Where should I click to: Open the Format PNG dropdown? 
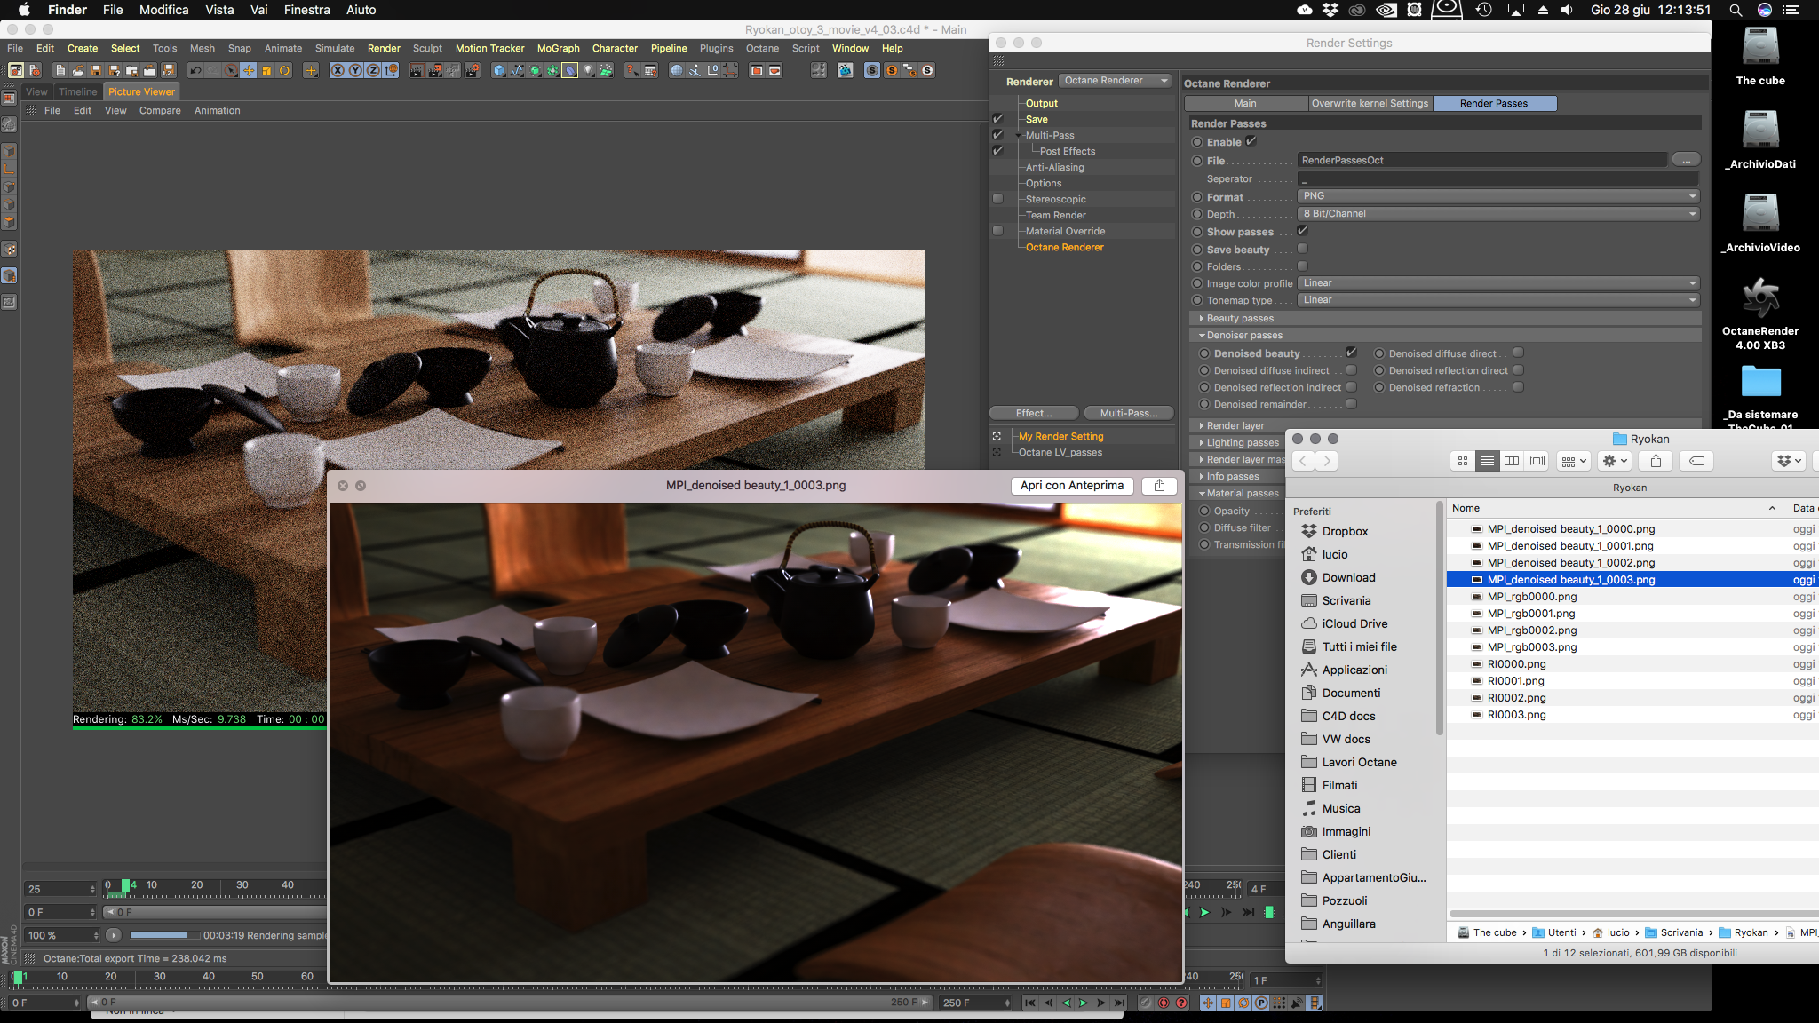pos(1497,196)
